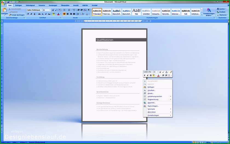Viewport: 230px width, 144px height.
Task: Apply the Untertitel style
Action: click(x=146, y=12)
